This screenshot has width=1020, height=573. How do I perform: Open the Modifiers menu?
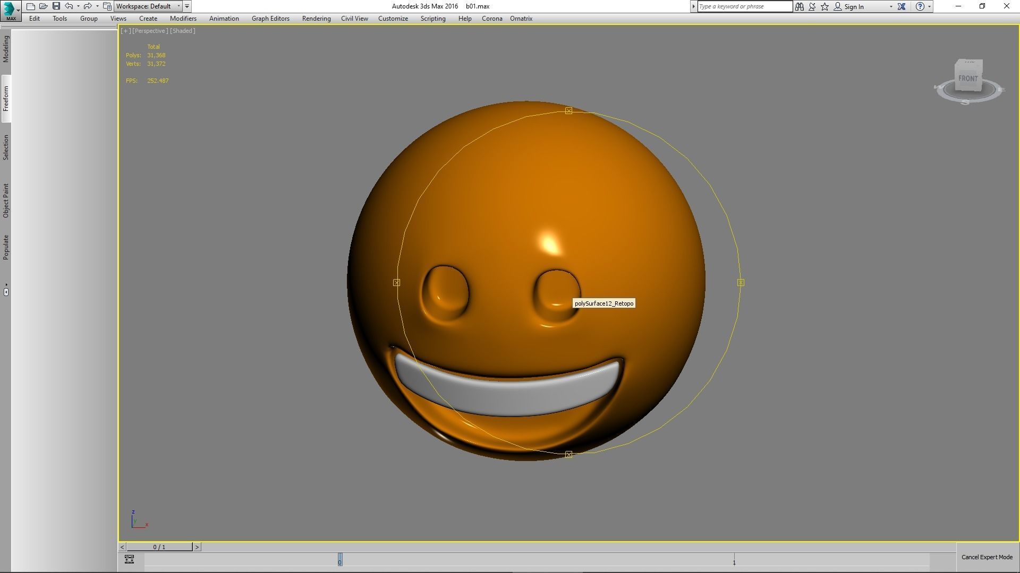click(x=183, y=19)
